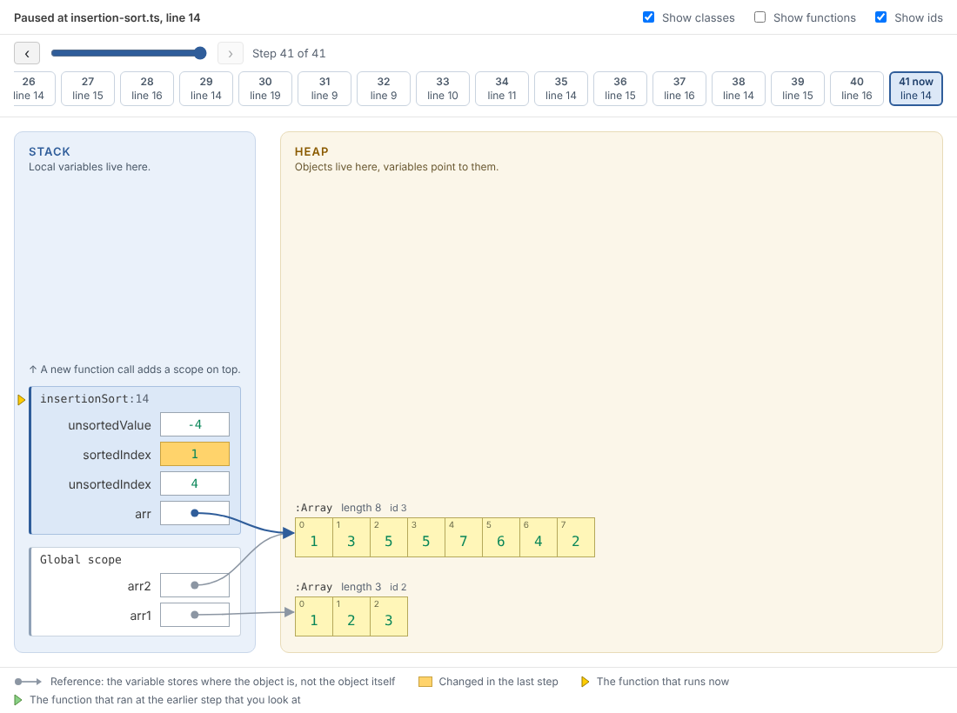Click the reference arrow icon in legend

[x=28, y=682]
